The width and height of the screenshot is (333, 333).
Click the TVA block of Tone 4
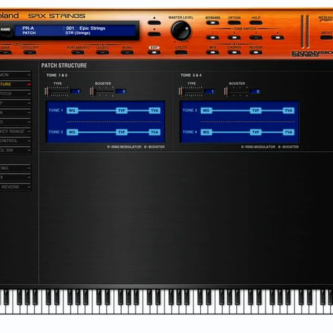[x=289, y=132]
